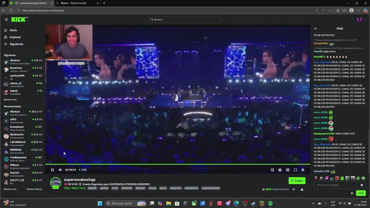Viewport: 370px width, 208px height.
Task: Click the supernovaboxings channel avatar
Action: point(55,183)
